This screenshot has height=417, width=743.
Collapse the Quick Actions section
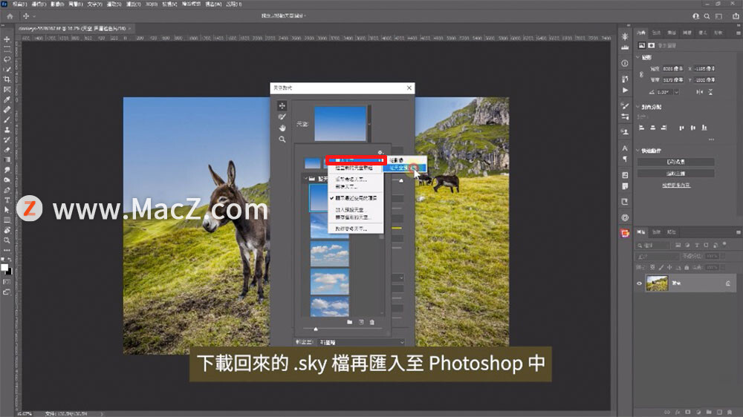click(637, 151)
